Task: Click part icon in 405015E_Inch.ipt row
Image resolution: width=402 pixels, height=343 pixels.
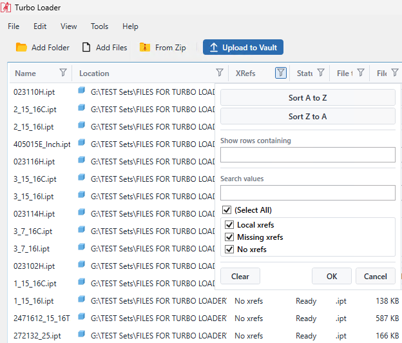Action: coord(82,142)
